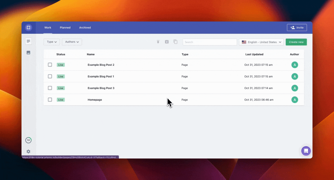Viewport: 334px width, 180px height.
Task: Open the Type filter dropdown
Action: pos(51,42)
